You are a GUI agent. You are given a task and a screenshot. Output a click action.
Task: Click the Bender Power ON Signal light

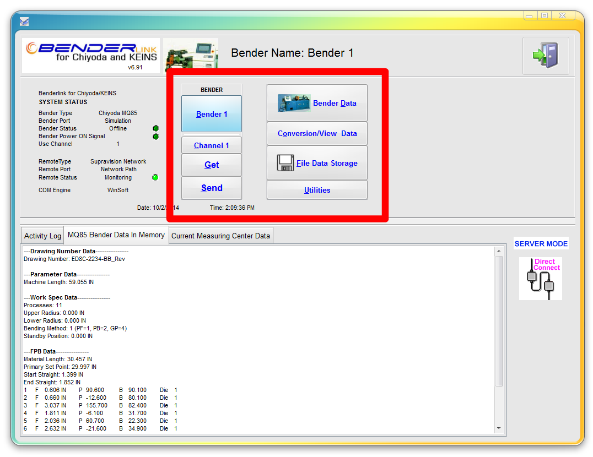(155, 137)
